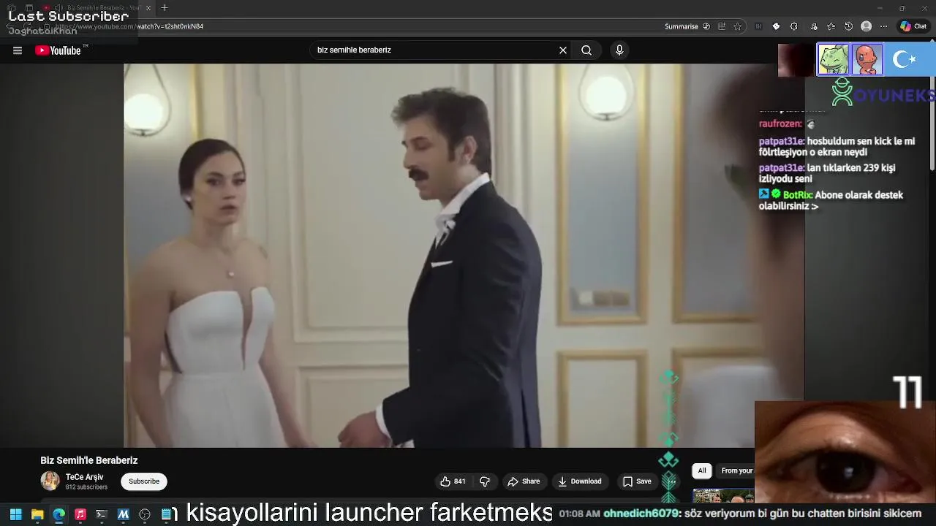This screenshot has width=936, height=526.
Task: Open the terminal app on the taskbar
Action: tap(102, 514)
